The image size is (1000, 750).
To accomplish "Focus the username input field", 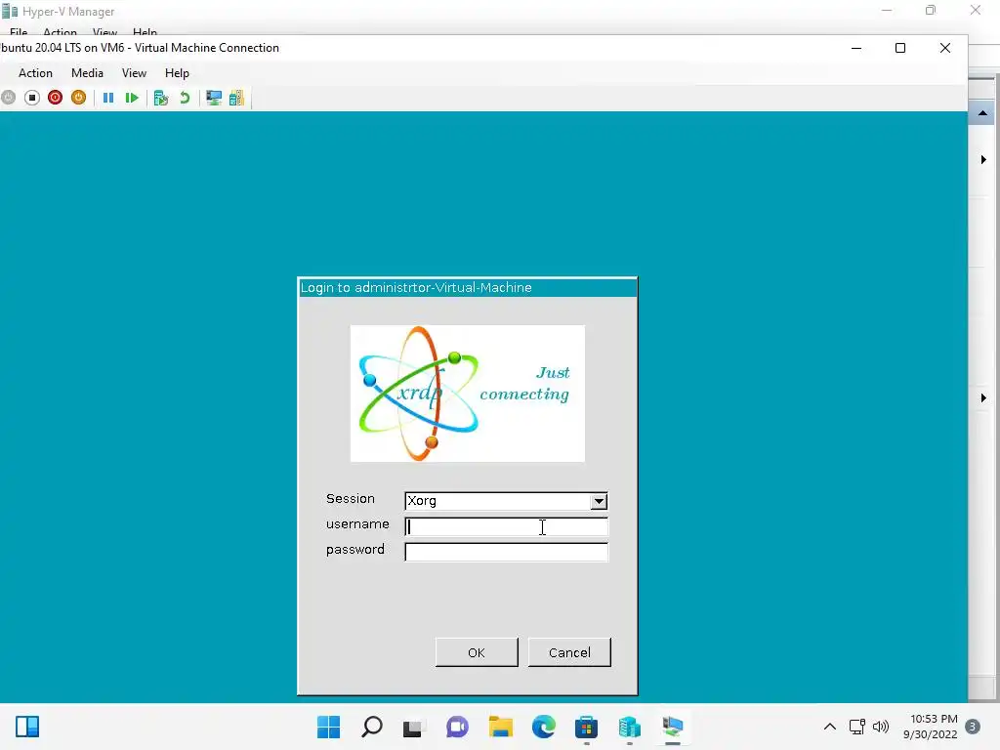I will [x=506, y=526].
